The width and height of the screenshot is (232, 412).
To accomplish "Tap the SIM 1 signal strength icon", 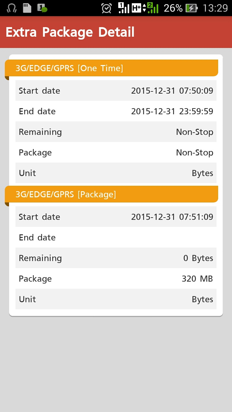I will [124, 8].
